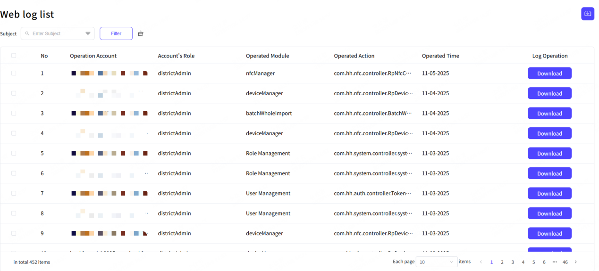599x271 pixels.
Task: Open the Each page size dropdown
Action: tap(436, 262)
